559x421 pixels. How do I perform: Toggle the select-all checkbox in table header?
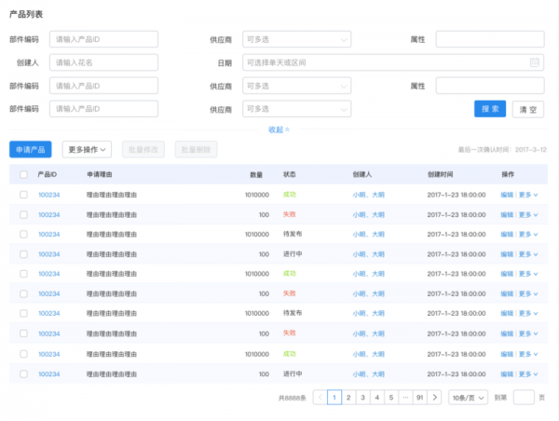pyautogui.click(x=23, y=174)
